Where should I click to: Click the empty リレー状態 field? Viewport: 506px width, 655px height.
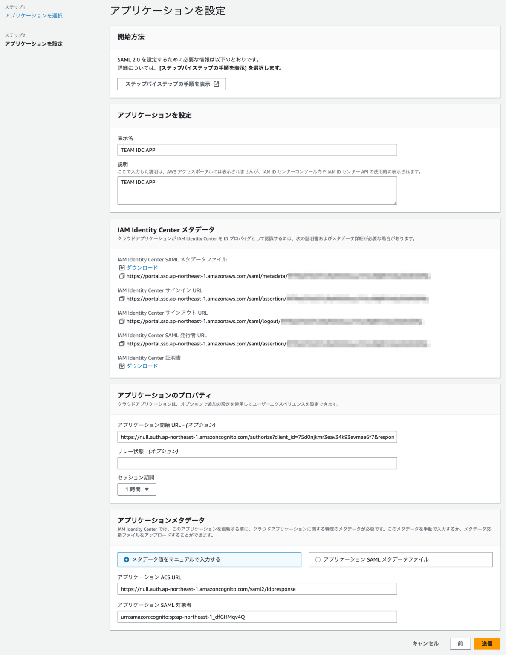(257, 463)
